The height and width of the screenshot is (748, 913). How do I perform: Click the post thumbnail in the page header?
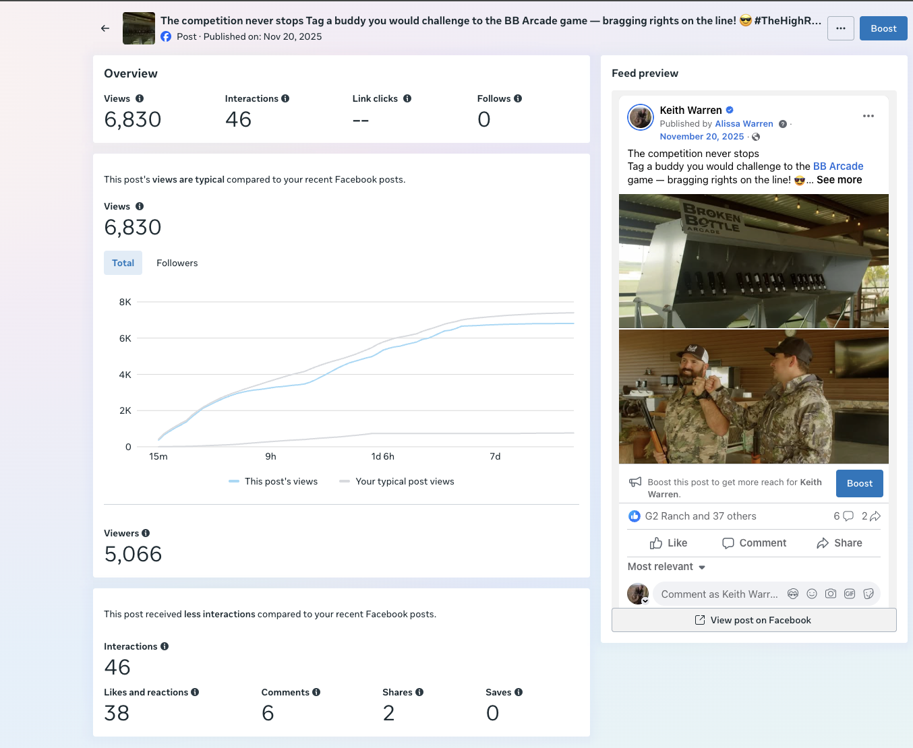(x=139, y=28)
